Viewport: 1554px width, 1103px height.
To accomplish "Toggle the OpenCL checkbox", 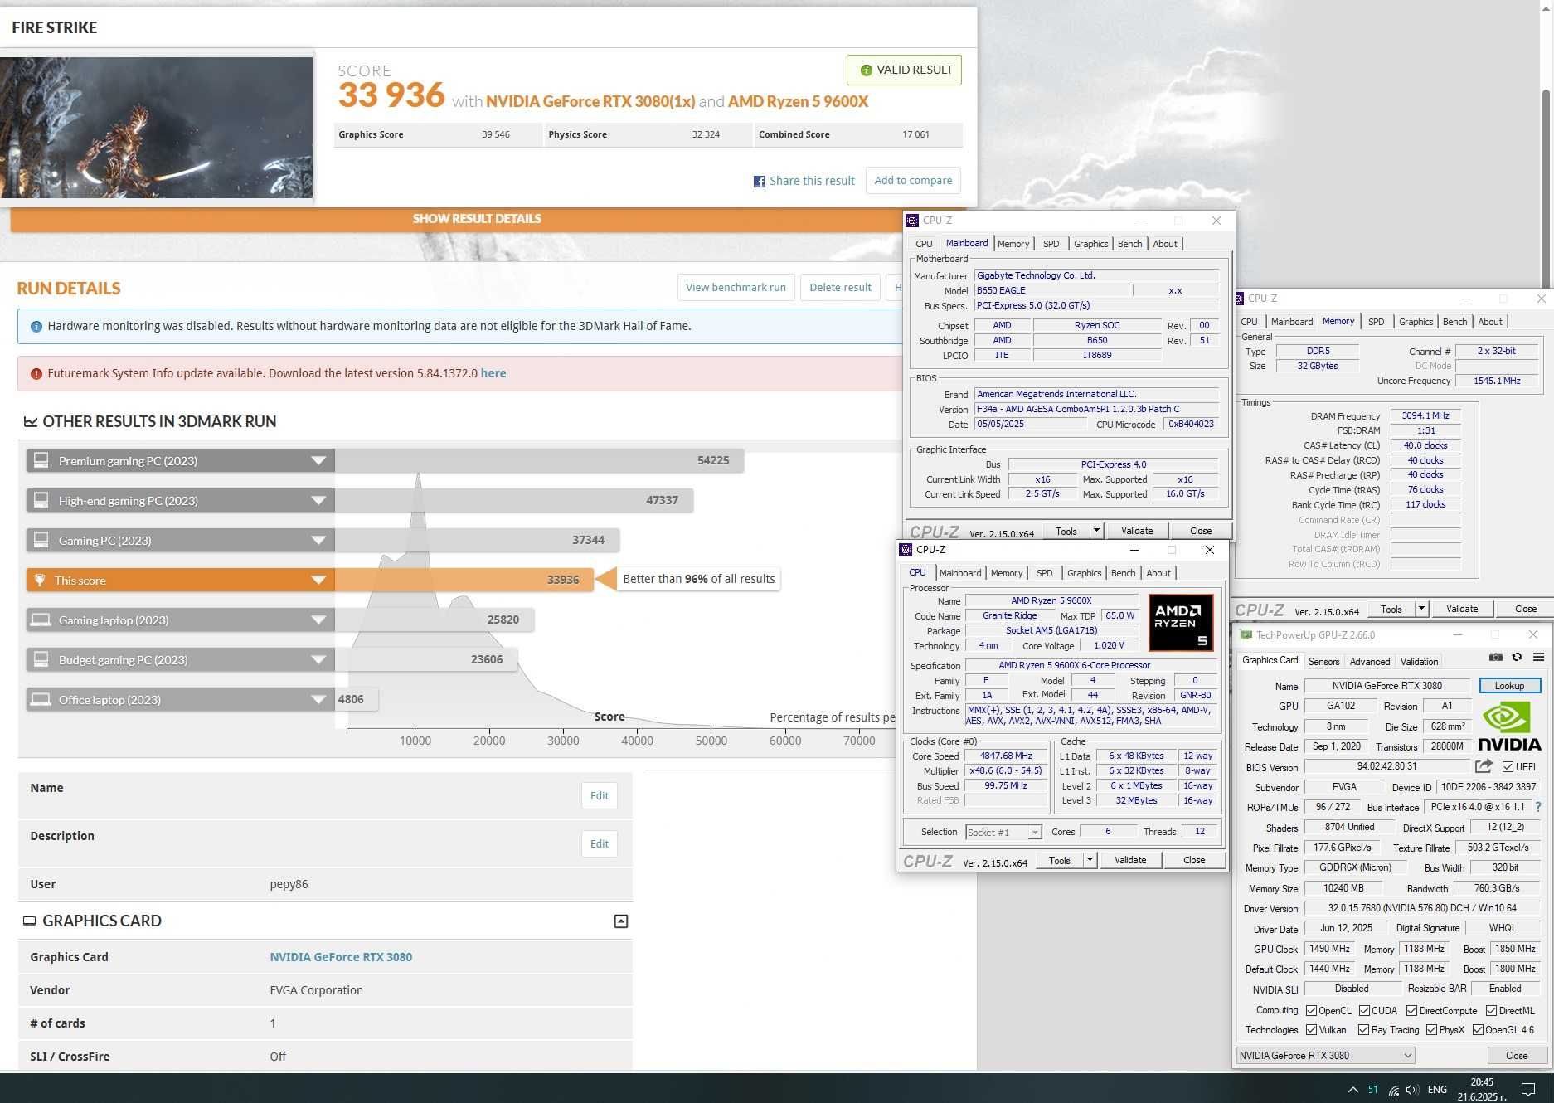I will pos(1311,1011).
